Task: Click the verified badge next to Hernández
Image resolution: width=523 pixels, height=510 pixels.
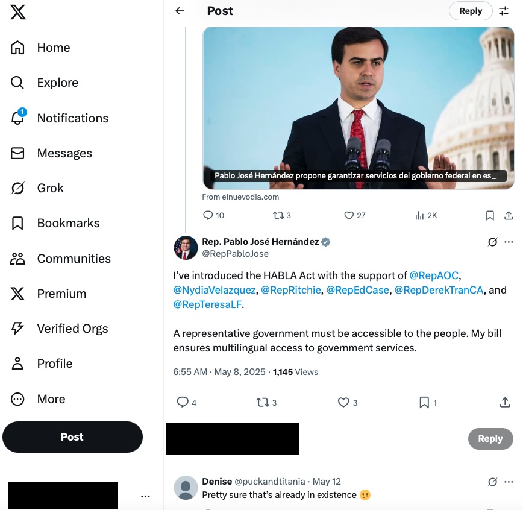Action: 325,242
